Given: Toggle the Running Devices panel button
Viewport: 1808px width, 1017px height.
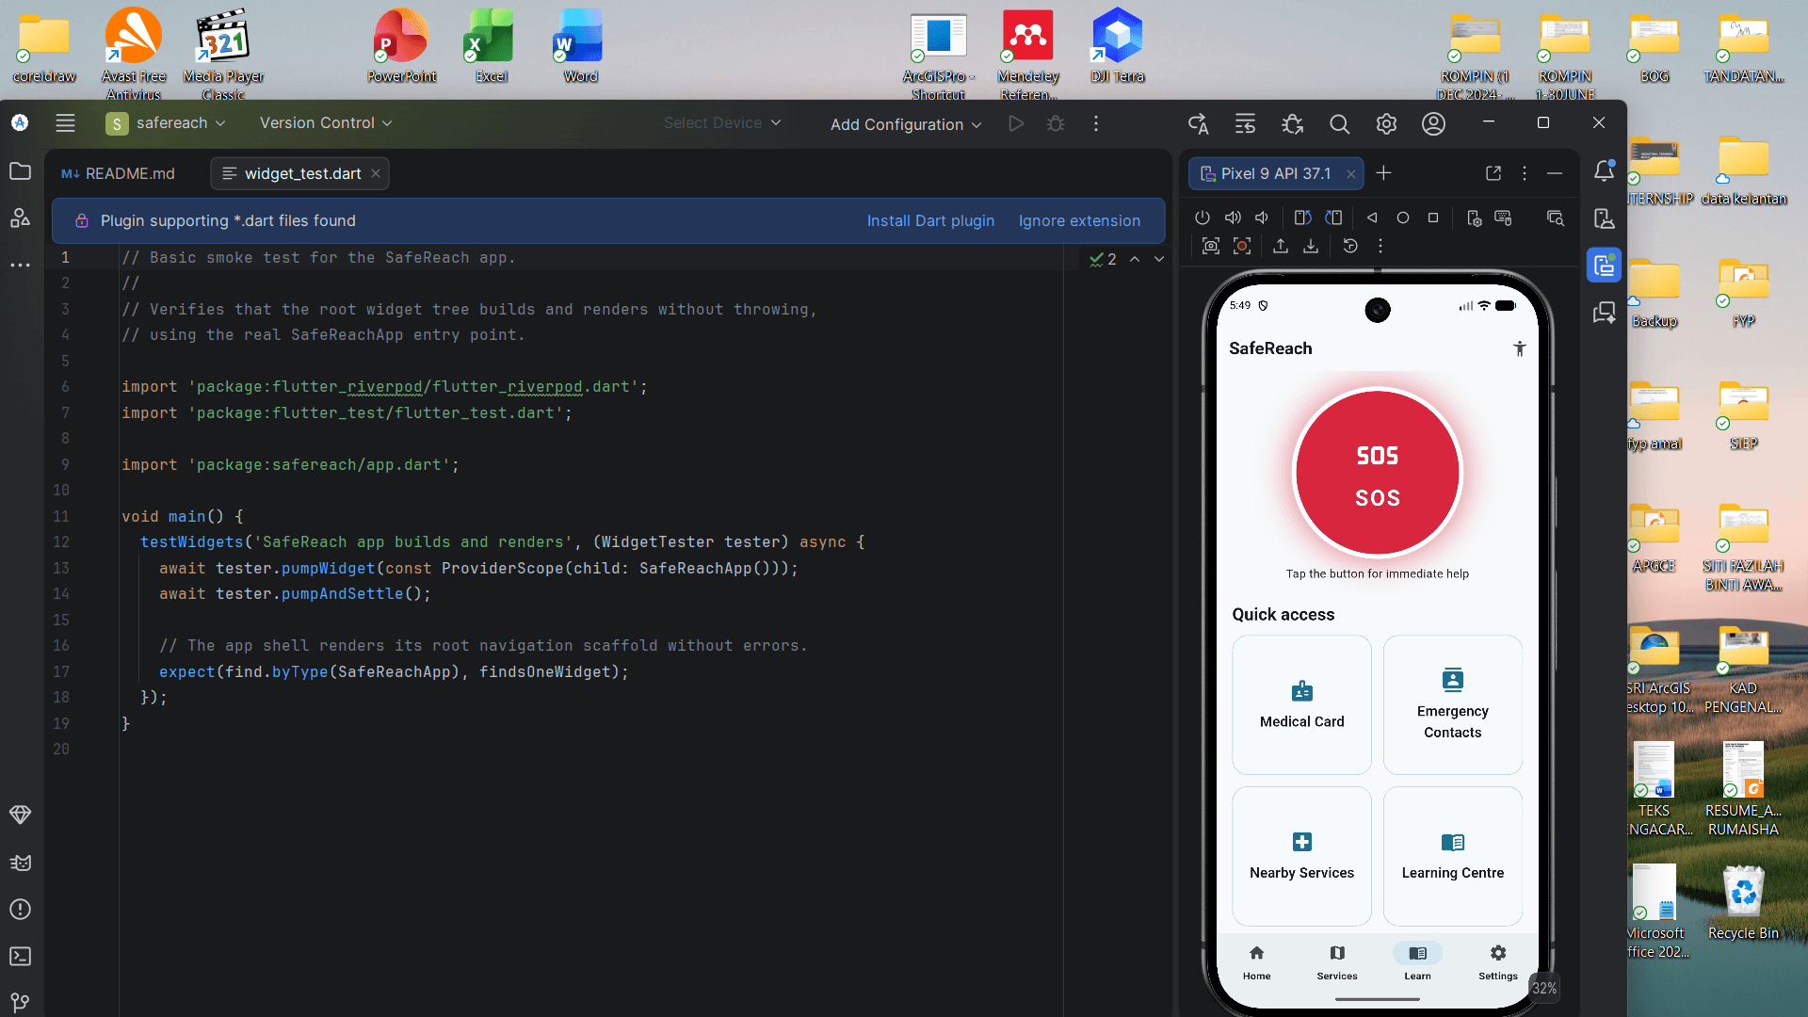Looking at the screenshot, I should 1604,266.
